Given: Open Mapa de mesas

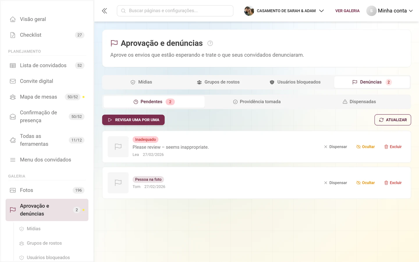Looking at the screenshot, I should pos(47,97).
